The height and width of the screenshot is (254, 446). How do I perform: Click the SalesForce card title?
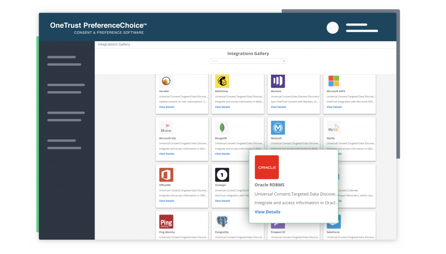333,232
